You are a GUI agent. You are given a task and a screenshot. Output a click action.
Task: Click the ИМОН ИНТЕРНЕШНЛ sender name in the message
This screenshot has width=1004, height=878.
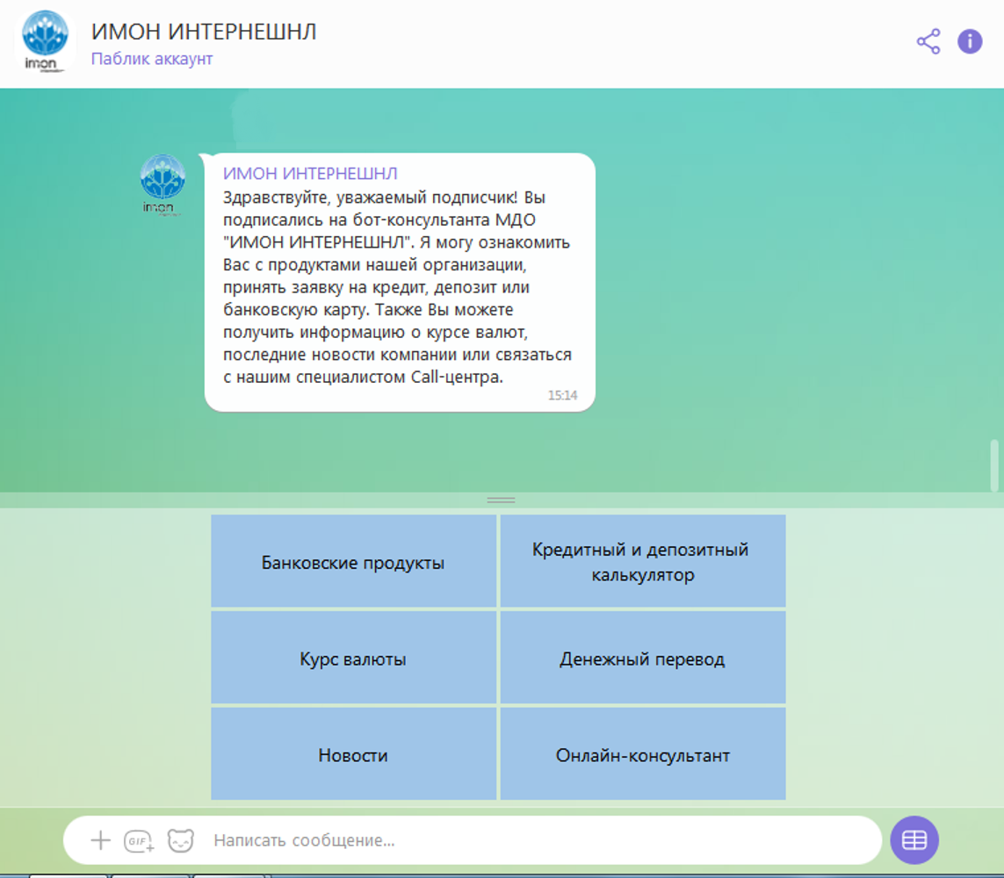click(x=310, y=174)
